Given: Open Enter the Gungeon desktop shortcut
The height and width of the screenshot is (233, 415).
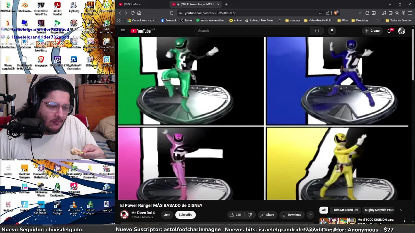Looking at the screenshot, I should point(24,172).
